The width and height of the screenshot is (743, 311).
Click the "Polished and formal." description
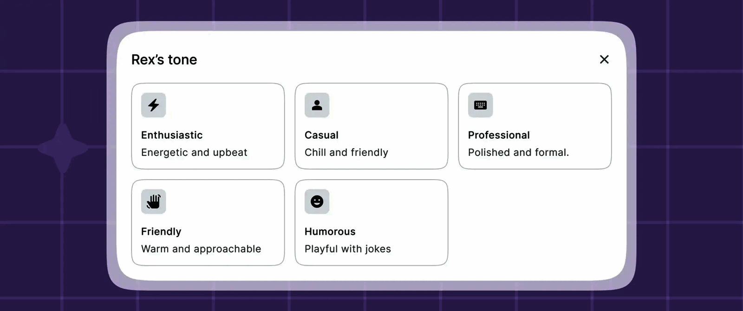click(518, 153)
